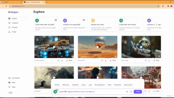Expand fullscreen icon on gecko video
The height and width of the screenshot is (98, 174).
[x=72, y=56]
